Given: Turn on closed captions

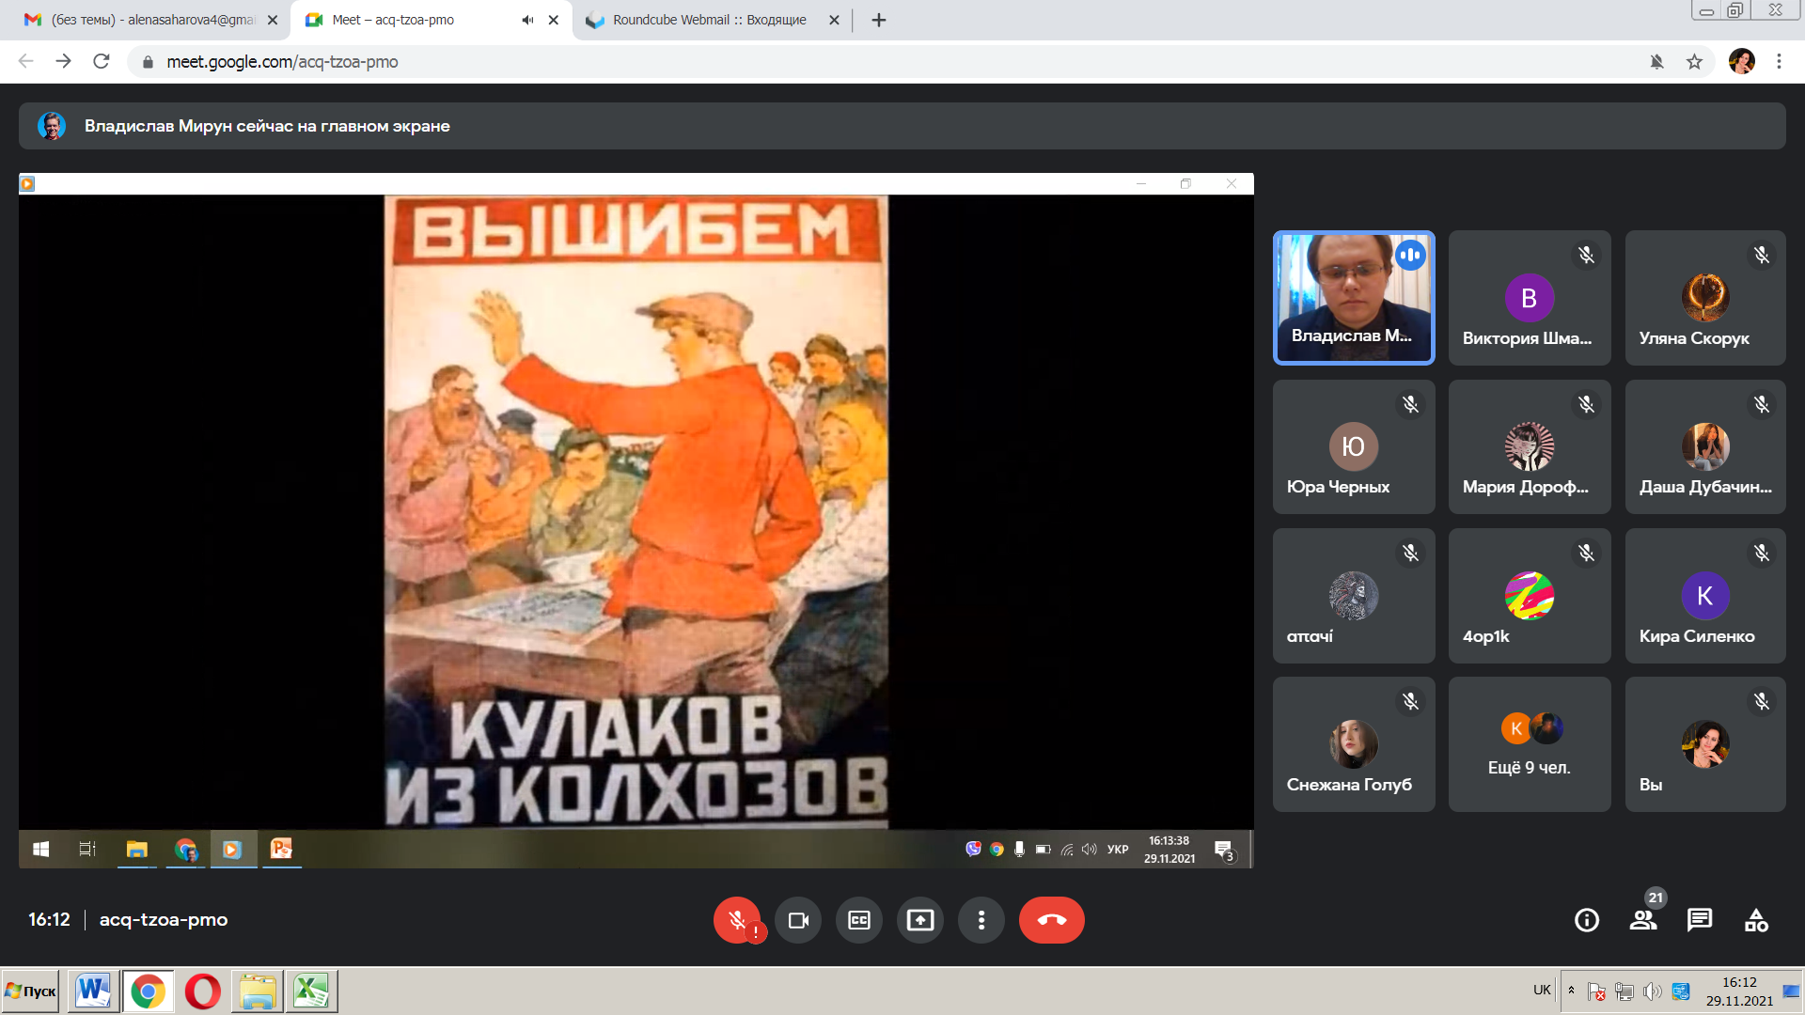Looking at the screenshot, I should 859,920.
